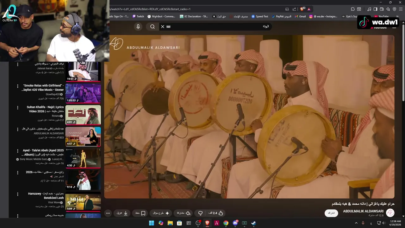This screenshot has height=228, width=405.
Task: Click the YouTube search magnifier button
Action: 153,27
